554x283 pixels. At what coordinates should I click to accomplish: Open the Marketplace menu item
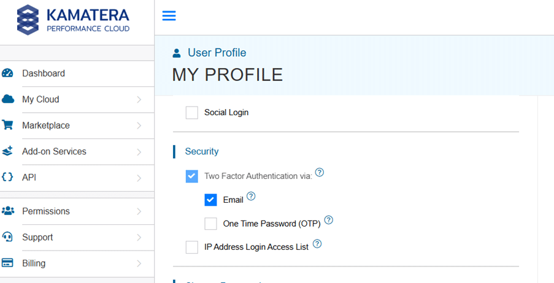46,126
